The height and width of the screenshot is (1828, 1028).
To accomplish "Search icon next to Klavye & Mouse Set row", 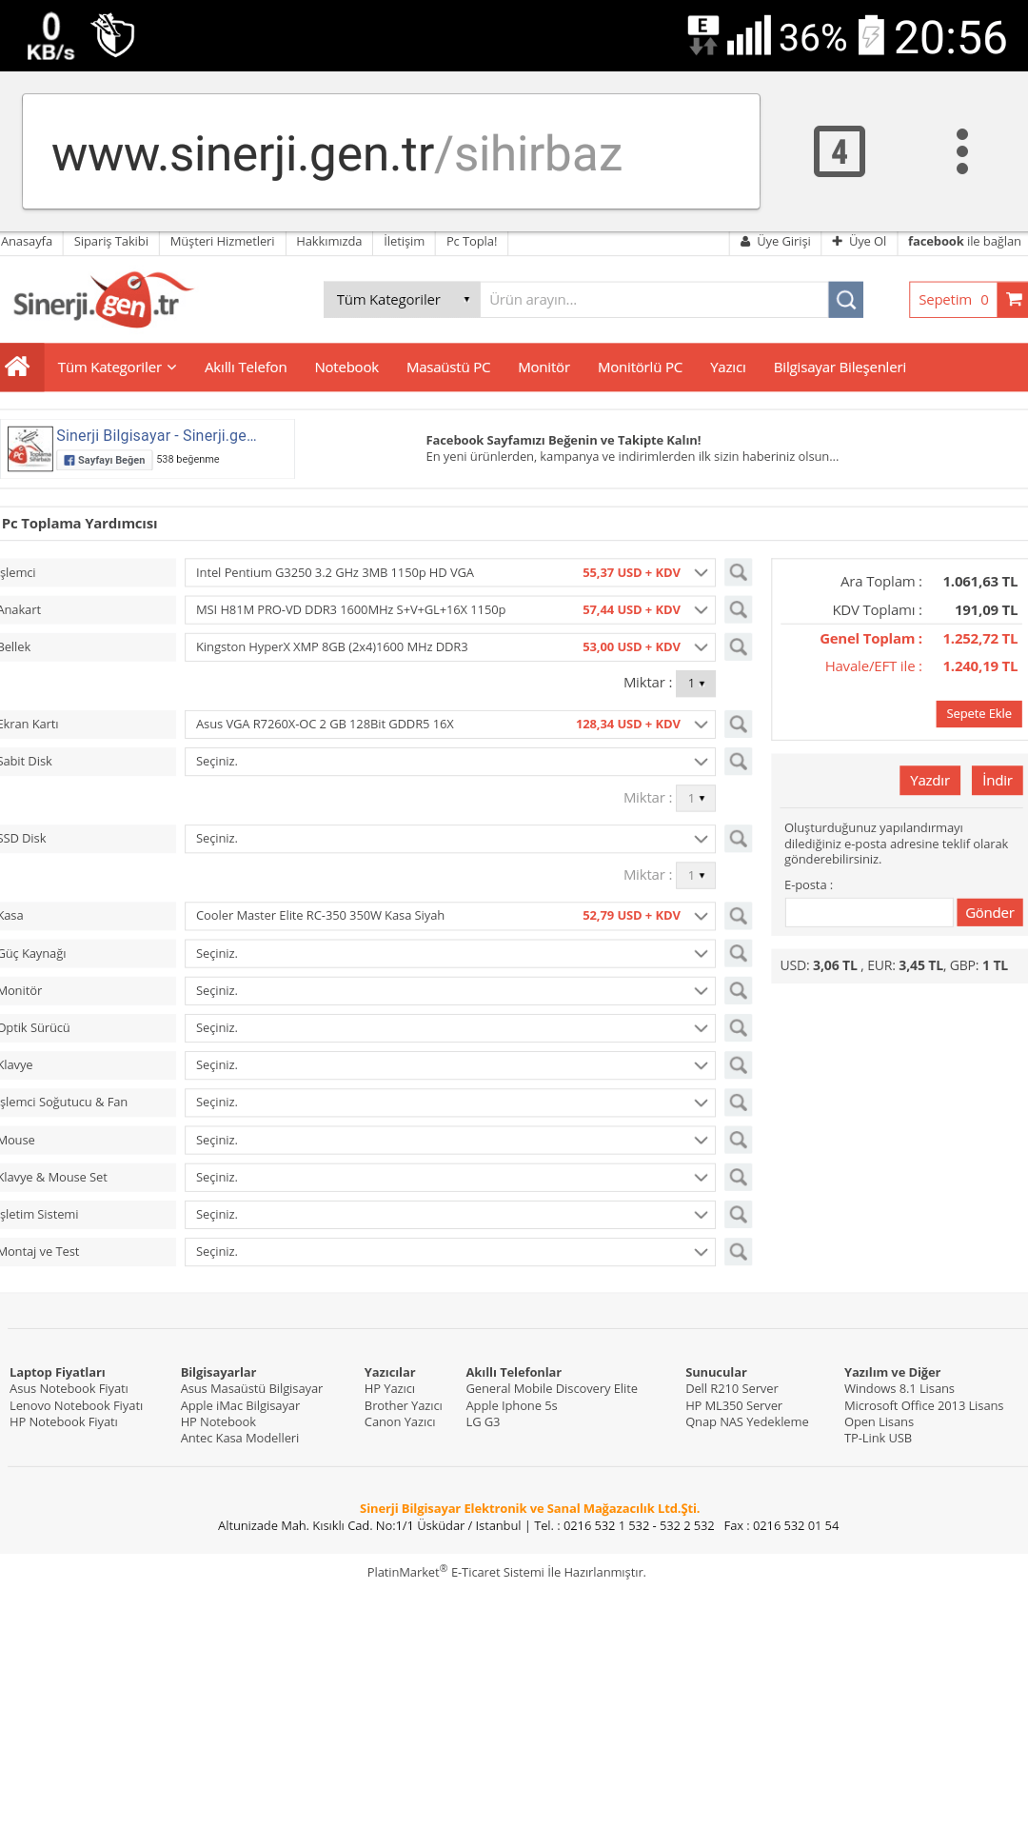I will coord(738,1177).
